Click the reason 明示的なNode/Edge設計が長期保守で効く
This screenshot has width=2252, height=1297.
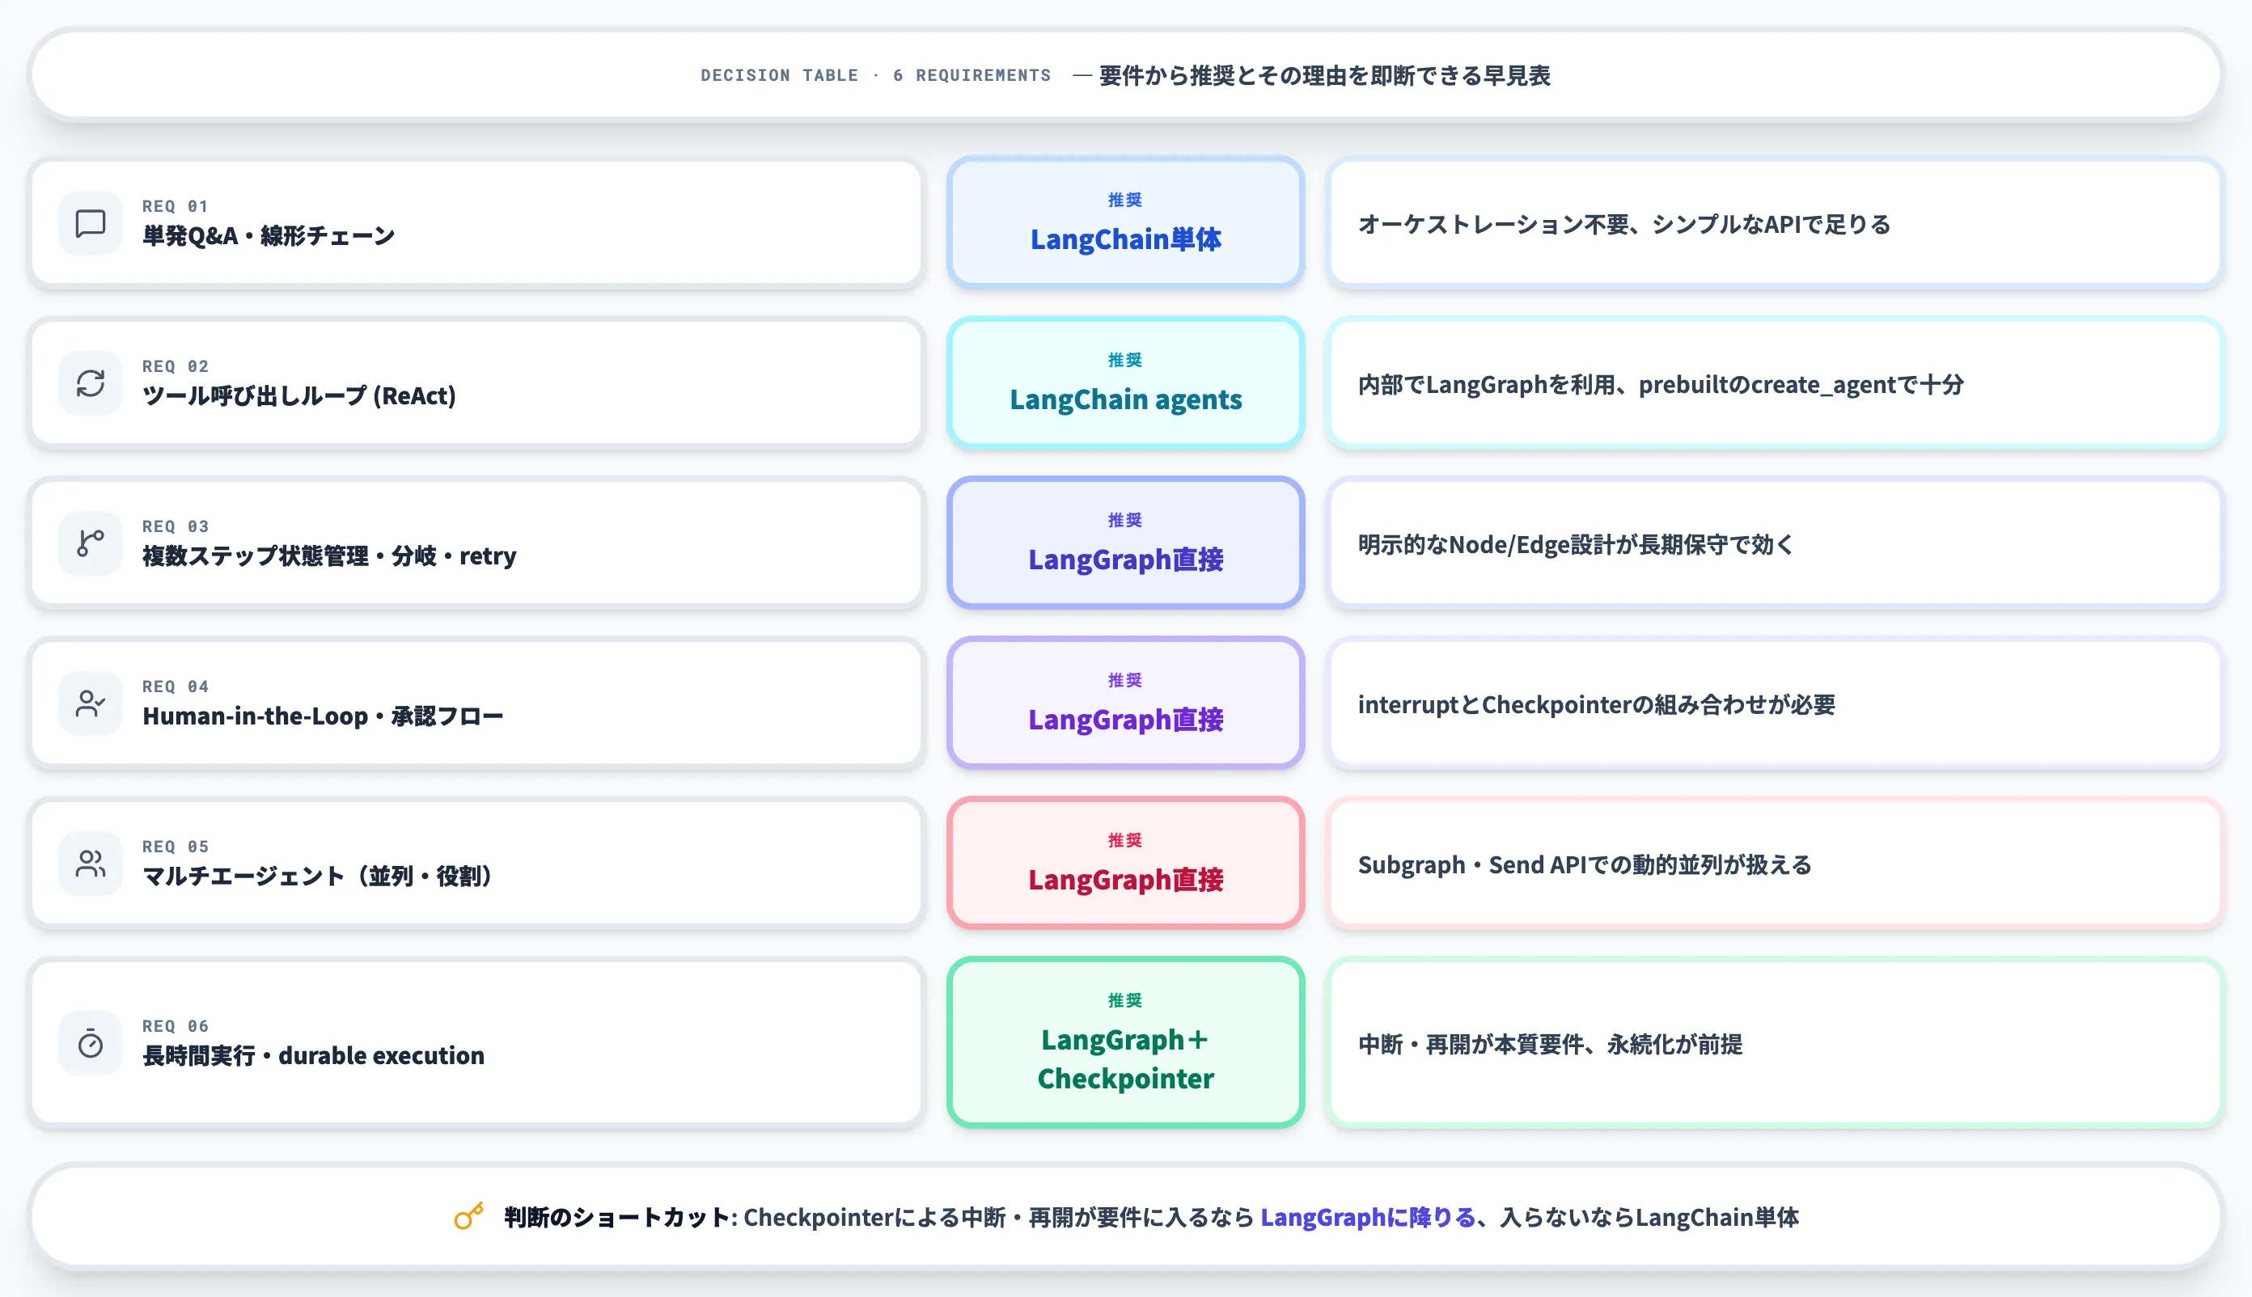click(1576, 544)
